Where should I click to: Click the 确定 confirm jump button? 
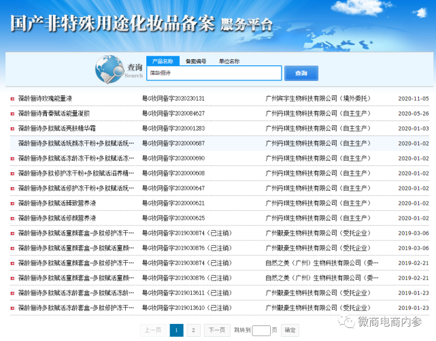(290, 330)
